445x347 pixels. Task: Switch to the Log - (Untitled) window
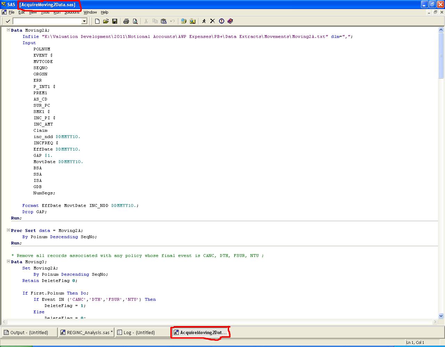click(x=137, y=332)
